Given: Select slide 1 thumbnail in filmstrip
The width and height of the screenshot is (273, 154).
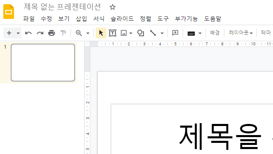Looking at the screenshot, I should click(x=43, y=63).
